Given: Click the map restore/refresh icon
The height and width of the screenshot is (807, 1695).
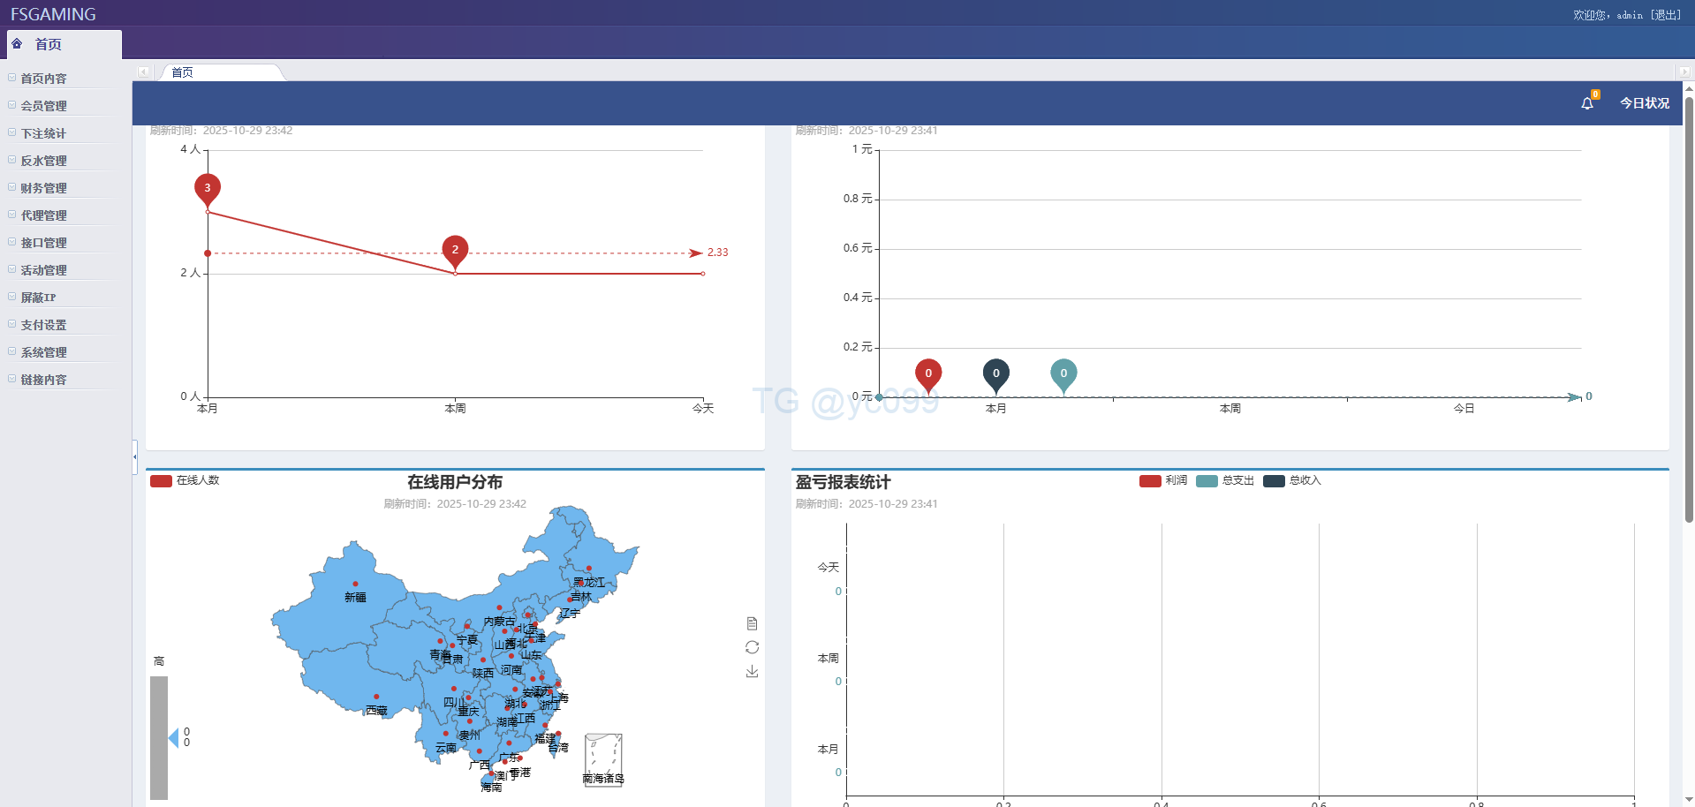Looking at the screenshot, I should (752, 647).
